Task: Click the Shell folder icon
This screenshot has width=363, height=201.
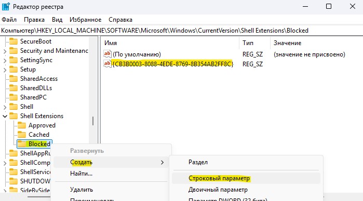Action: click(14, 107)
